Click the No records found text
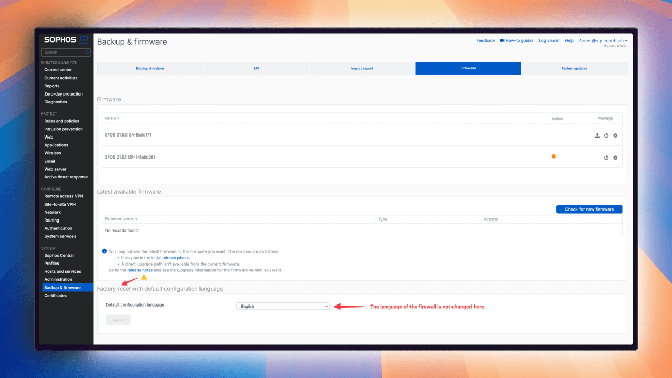 click(122, 230)
